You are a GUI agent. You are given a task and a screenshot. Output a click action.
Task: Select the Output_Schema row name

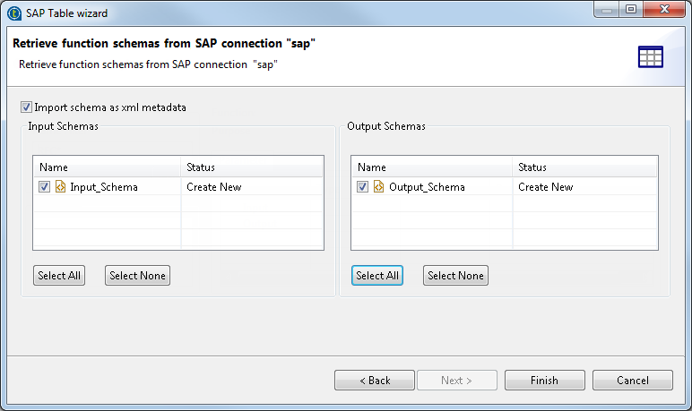click(427, 187)
